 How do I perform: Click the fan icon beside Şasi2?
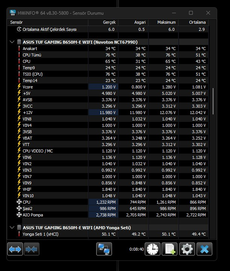19,209
